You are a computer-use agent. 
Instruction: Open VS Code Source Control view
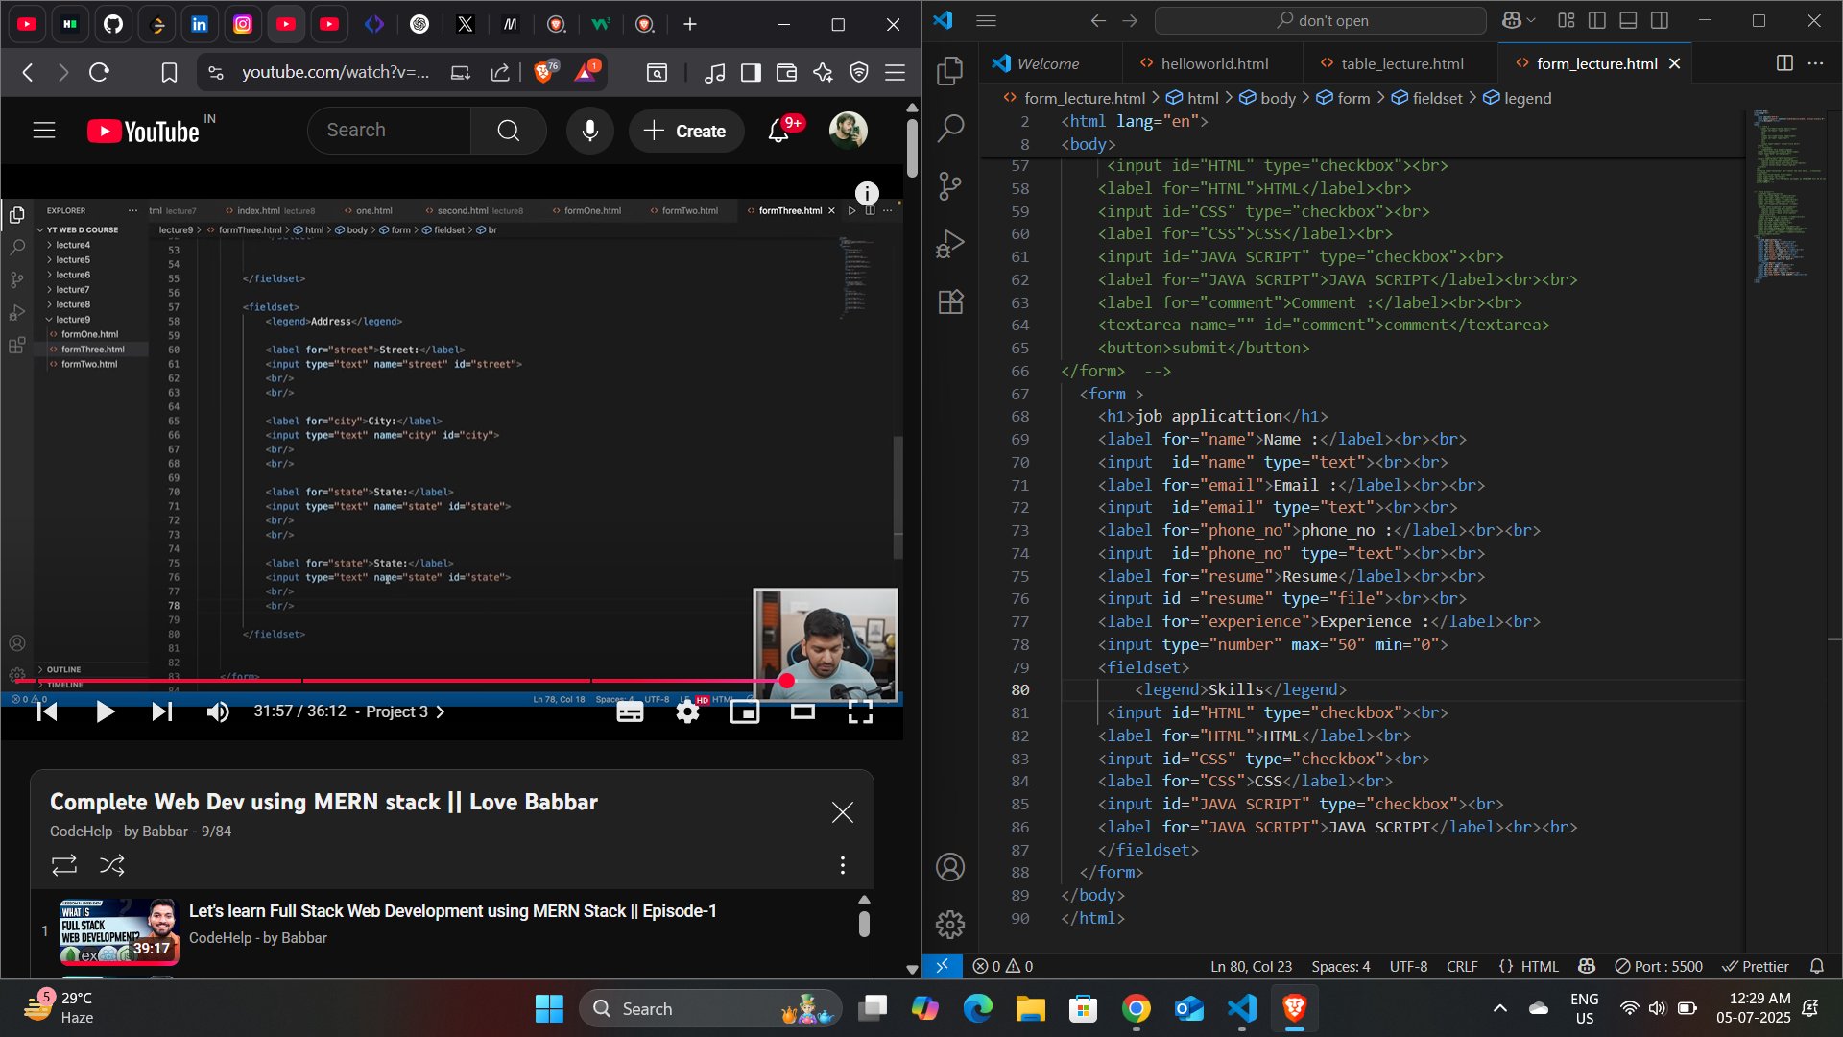950,186
